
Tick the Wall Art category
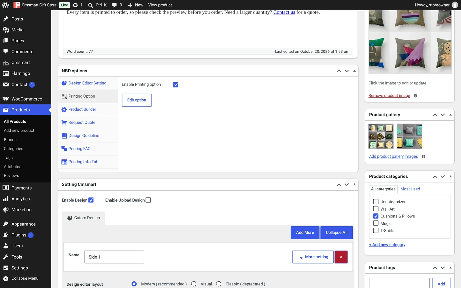point(376,209)
